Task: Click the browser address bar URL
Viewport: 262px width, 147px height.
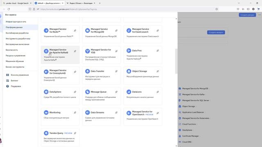Action: tap(69, 9)
